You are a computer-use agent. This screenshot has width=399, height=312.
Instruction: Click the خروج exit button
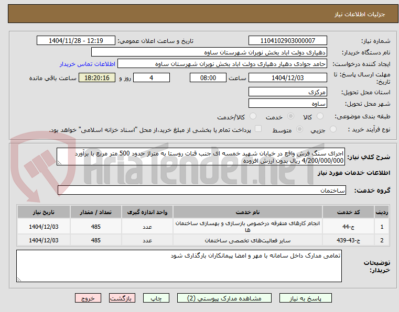[88, 298]
